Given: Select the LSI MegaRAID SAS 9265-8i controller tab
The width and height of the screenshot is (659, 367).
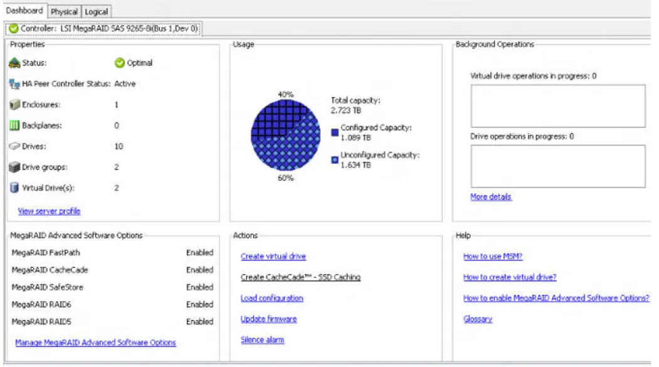Looking at the screenshot, I should [103, 29].
